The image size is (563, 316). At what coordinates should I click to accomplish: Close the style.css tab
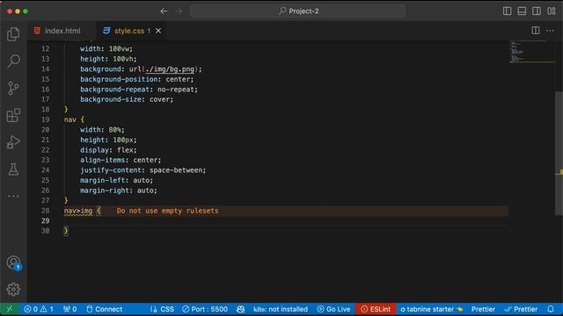tap(158, 31)
